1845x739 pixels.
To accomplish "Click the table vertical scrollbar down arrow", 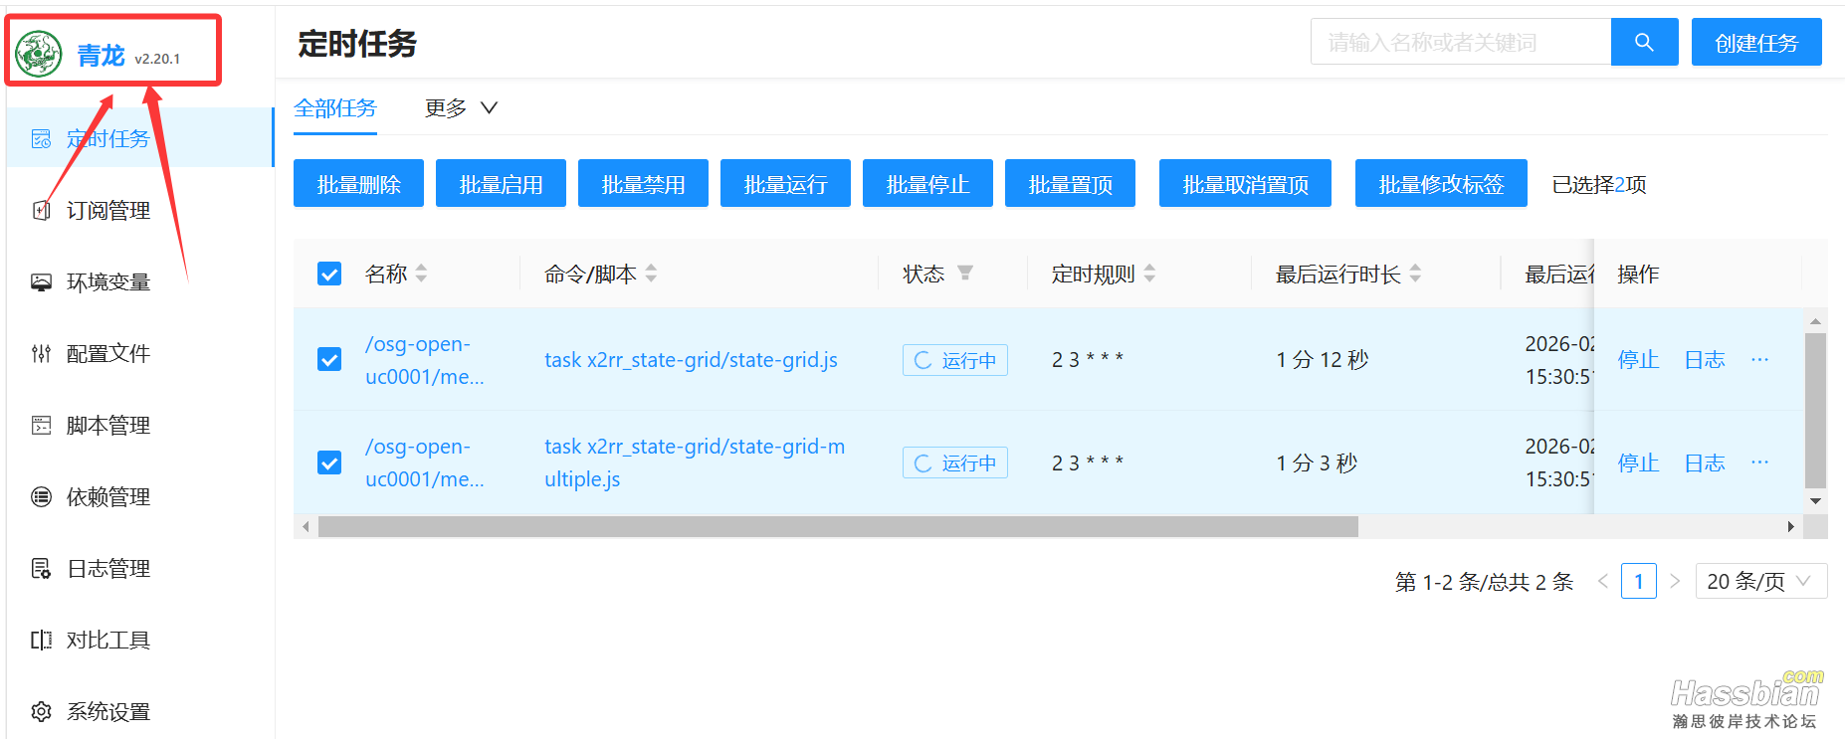I will coord(1816,501).
